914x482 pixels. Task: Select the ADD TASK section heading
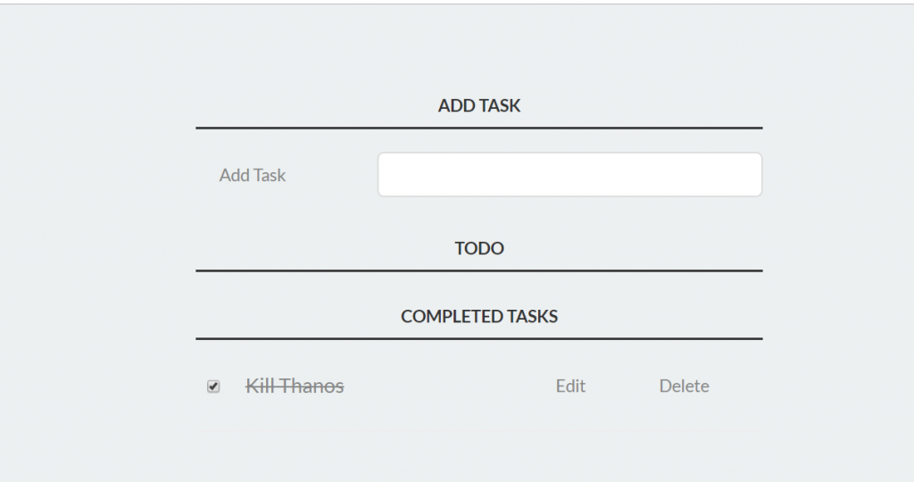pos(479,106)
